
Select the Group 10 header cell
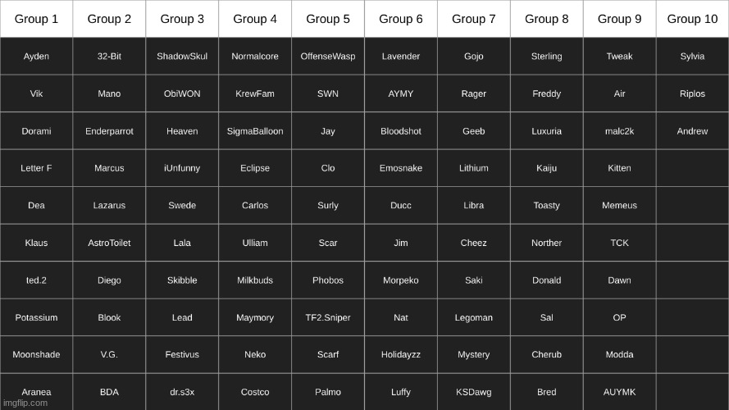(x=692, y=19)
